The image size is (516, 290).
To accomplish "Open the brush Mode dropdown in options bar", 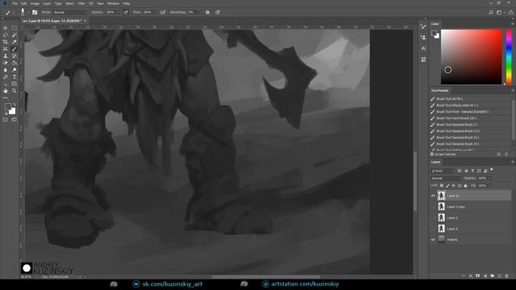I will (x=71, y=12).
